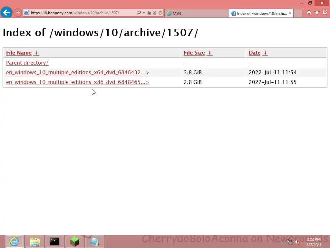330x248 pixels.
Task: Restore down the browser window
Action: [x=310, y=3]
